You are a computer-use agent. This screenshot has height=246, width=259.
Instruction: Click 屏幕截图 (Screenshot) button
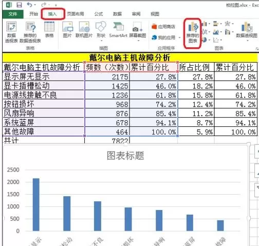pyautogui.click(x=137, y=29)
